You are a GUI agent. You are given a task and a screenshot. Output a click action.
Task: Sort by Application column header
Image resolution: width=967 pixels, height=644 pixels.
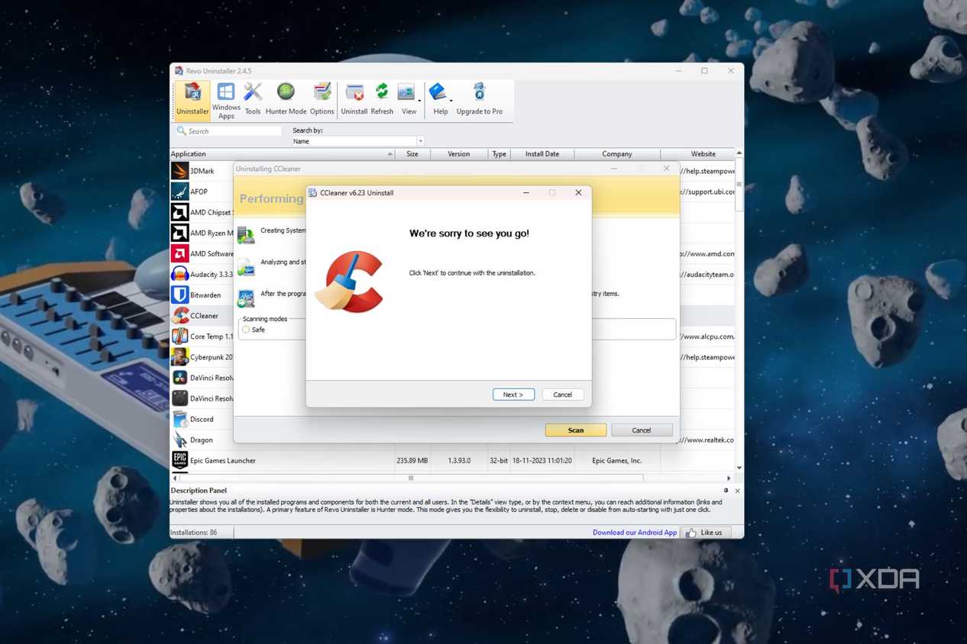pyautogui.click(x=281, y=154)
